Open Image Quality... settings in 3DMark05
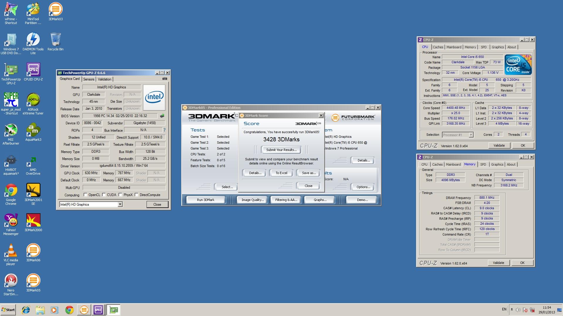Viewport: 563px width, 316px height. click(x=252, y=200)
